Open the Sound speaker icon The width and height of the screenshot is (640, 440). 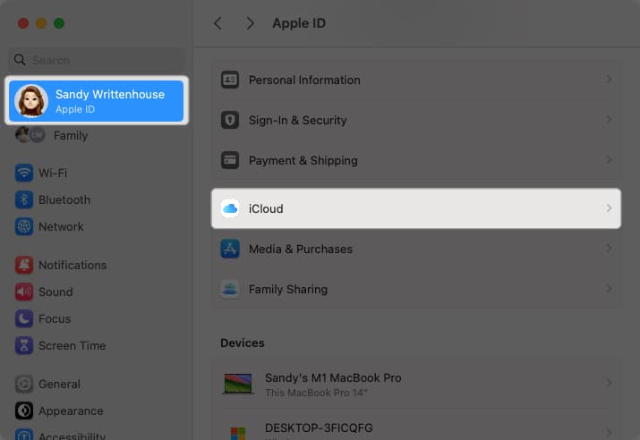pyautogui.click(x=24, y=292)
